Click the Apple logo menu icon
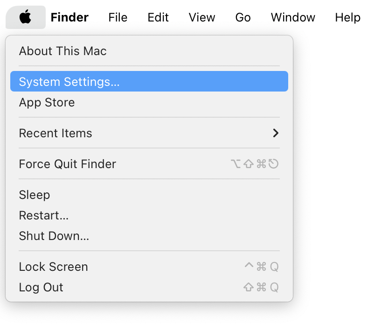Viewport: 381px width, 332px height. coord(26,18)
